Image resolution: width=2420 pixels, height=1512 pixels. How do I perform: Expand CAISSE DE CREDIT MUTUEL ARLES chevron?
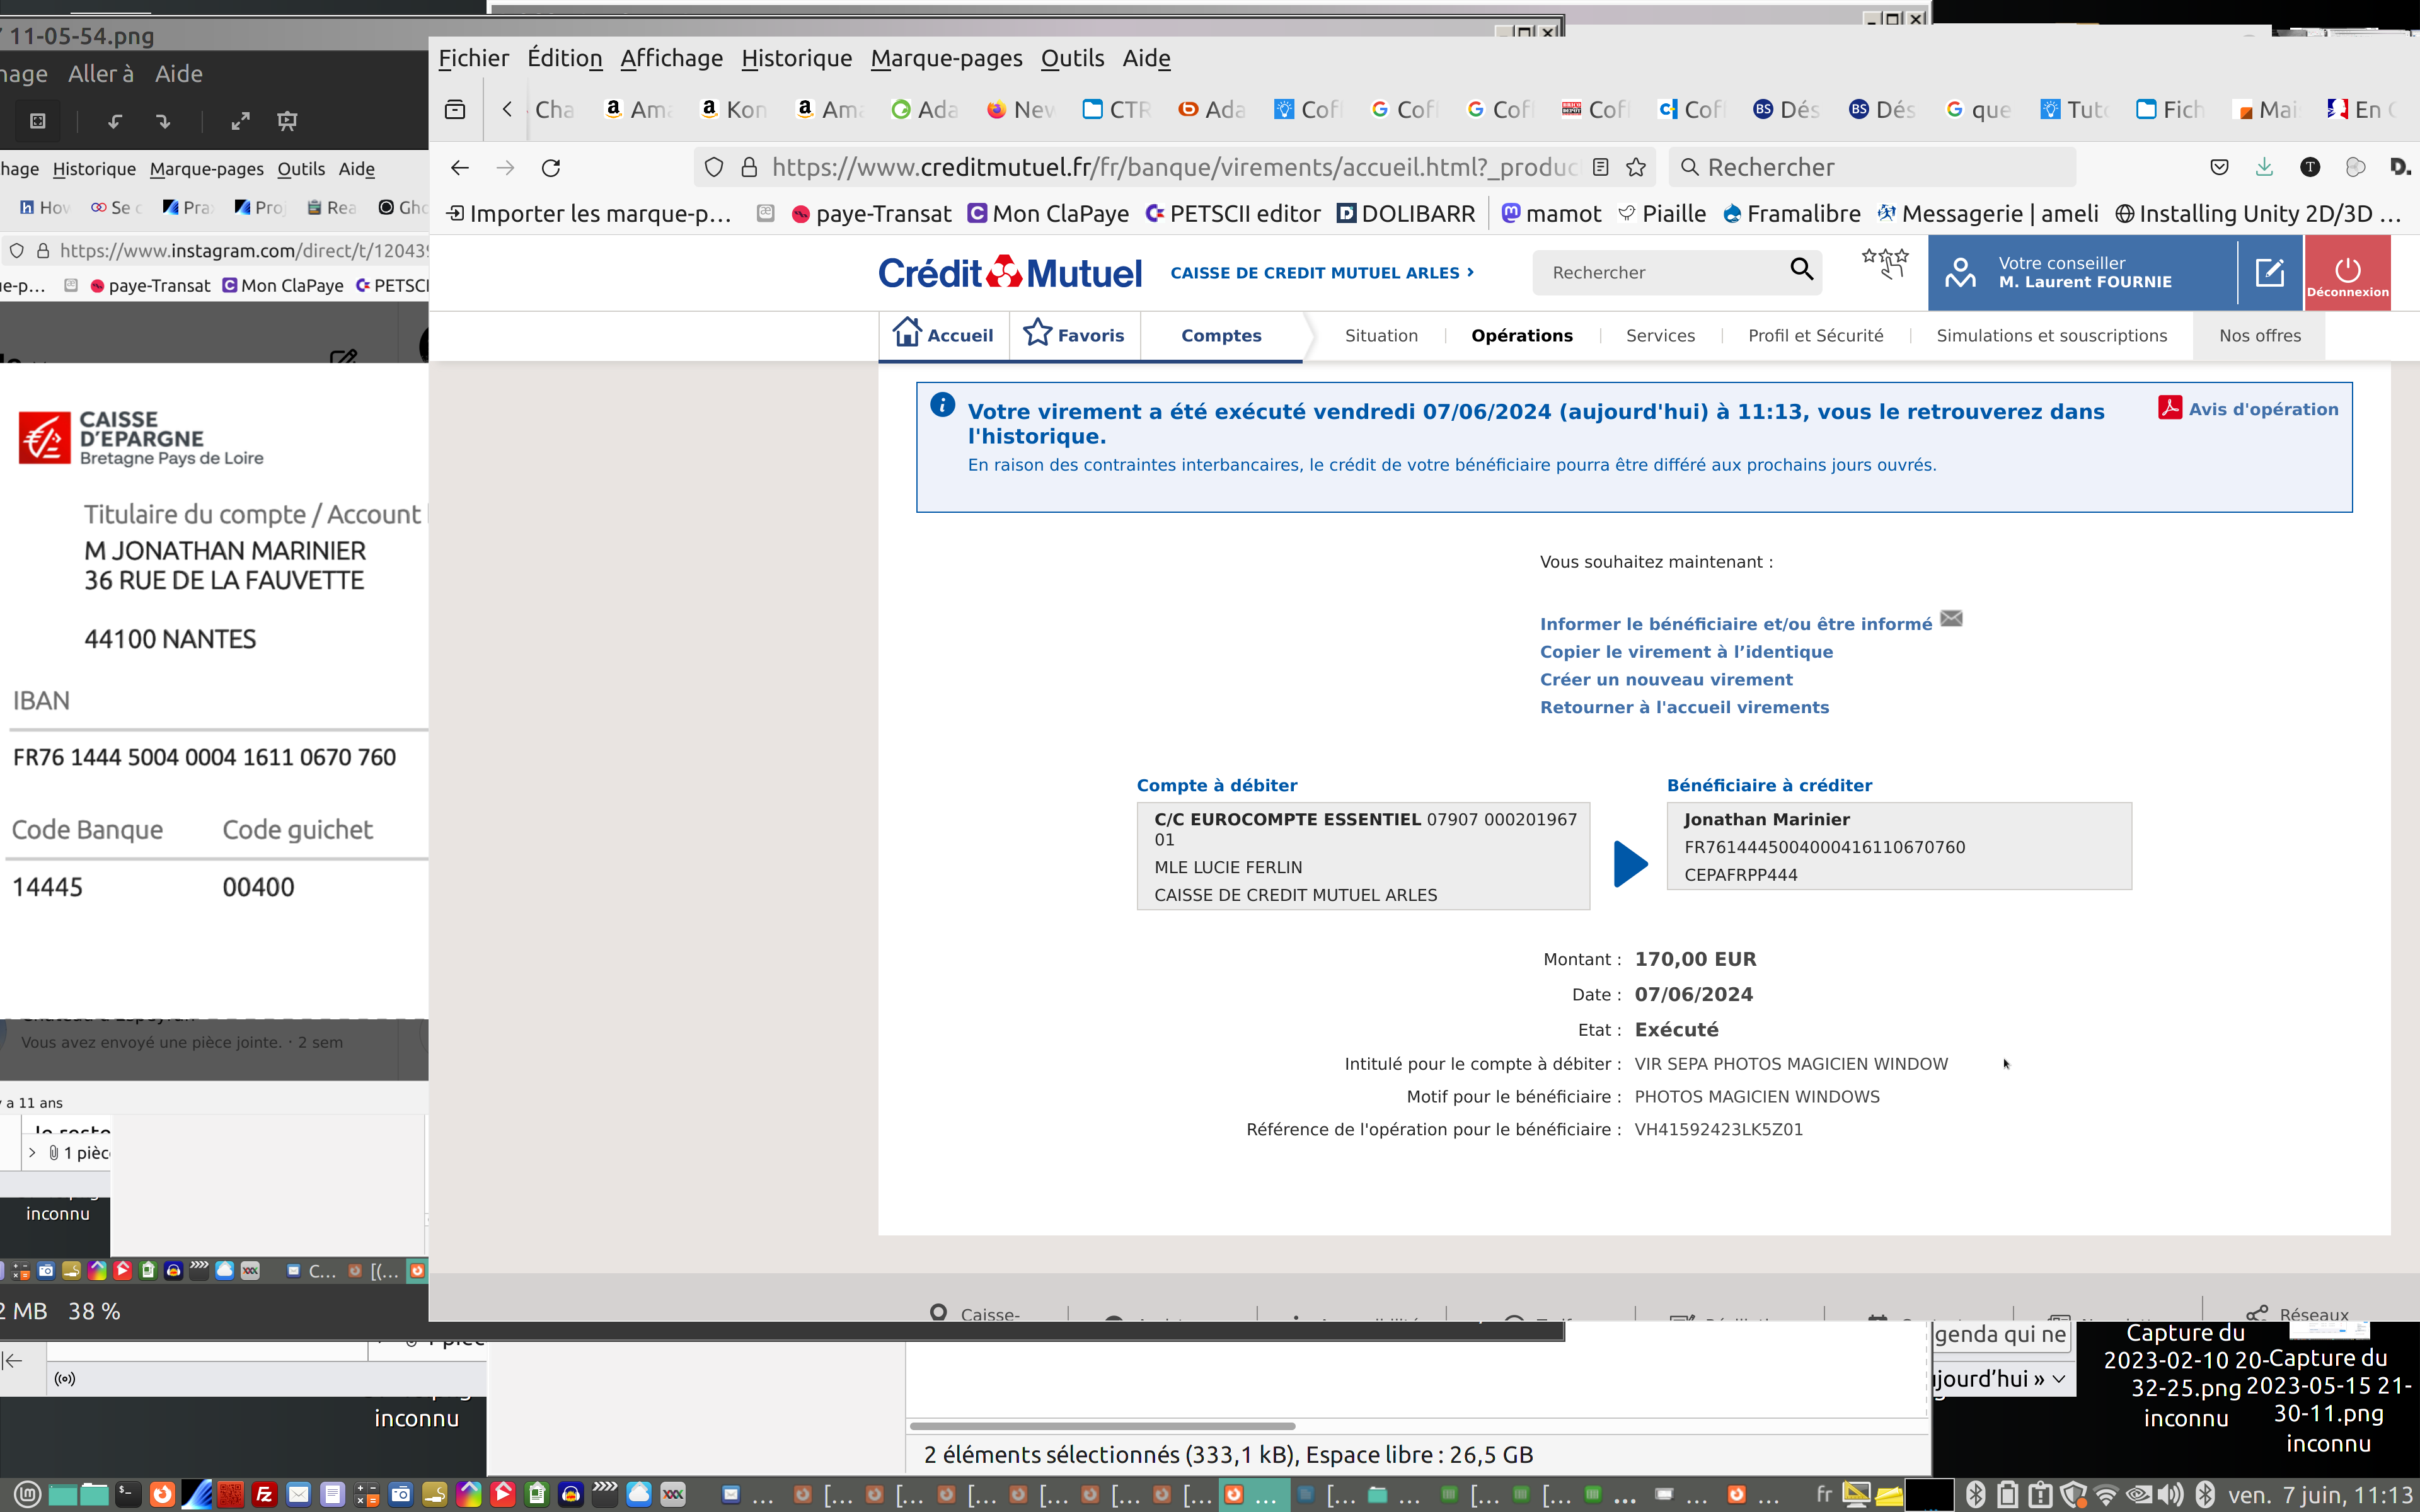point(1470,272)
